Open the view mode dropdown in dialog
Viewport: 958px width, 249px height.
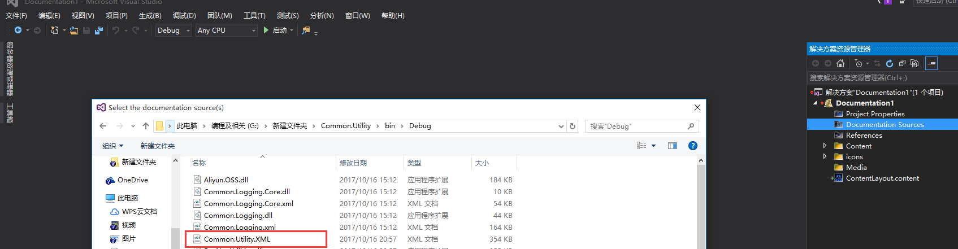click(654, 146)
